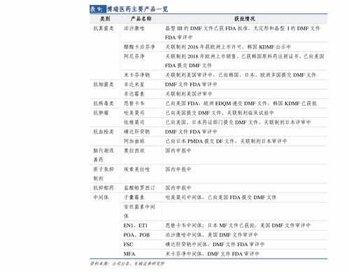The width and height of the screenshot is (349, 272).
Task: Click product name '子囊霉素'
Action: click(134, 198)
